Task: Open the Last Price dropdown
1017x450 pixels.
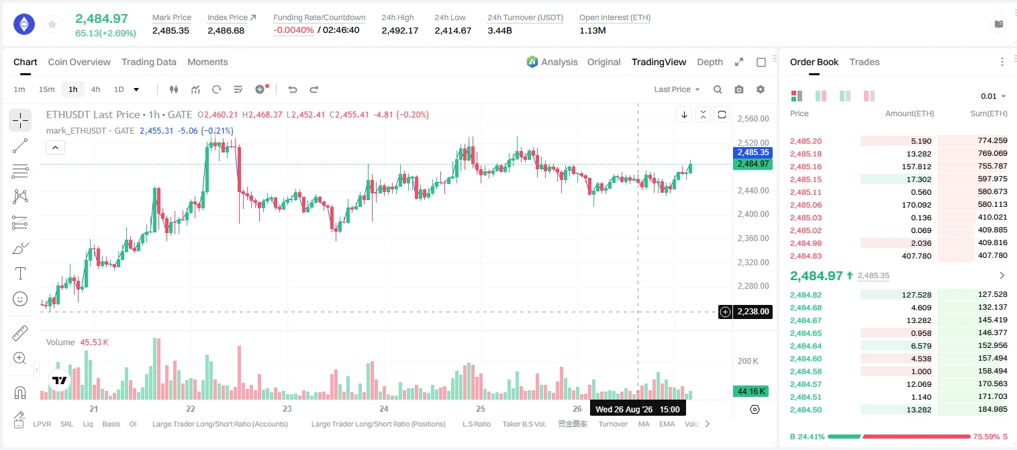Action: (677, 89)
